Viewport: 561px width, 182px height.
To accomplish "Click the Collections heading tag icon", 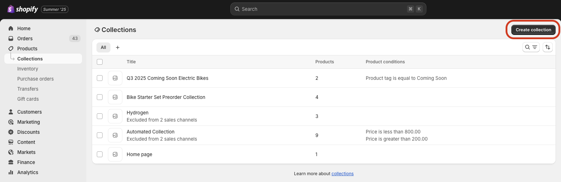I will point(97,30).
